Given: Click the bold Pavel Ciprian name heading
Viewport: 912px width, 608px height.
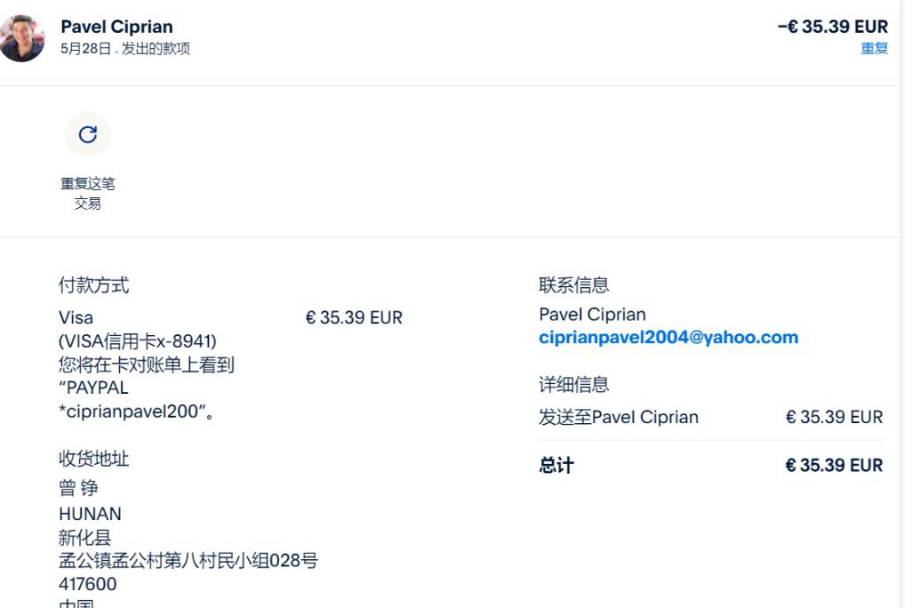Looking at the screenshot, I should click(116, 27).
